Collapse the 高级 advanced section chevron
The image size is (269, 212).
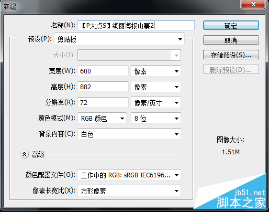[25, 154]
